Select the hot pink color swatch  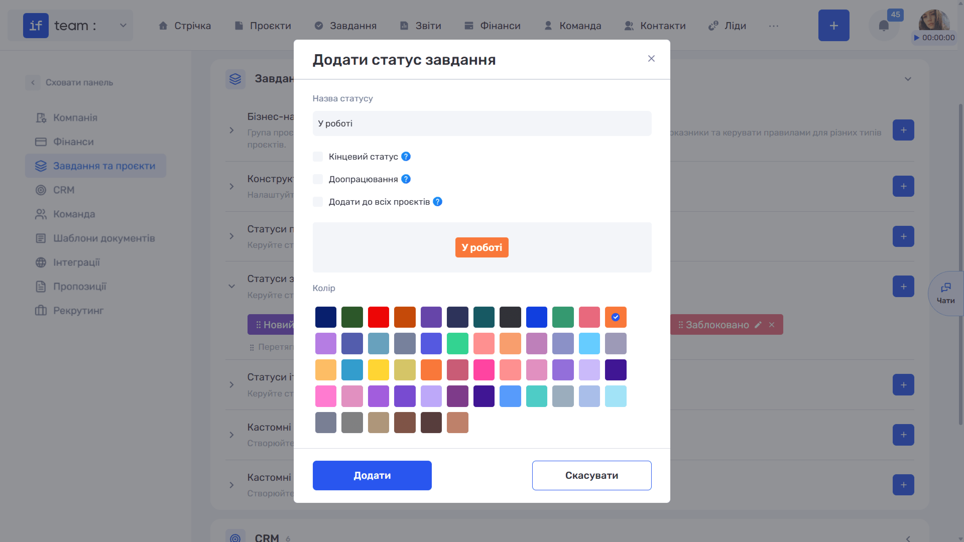pos(484,370)
